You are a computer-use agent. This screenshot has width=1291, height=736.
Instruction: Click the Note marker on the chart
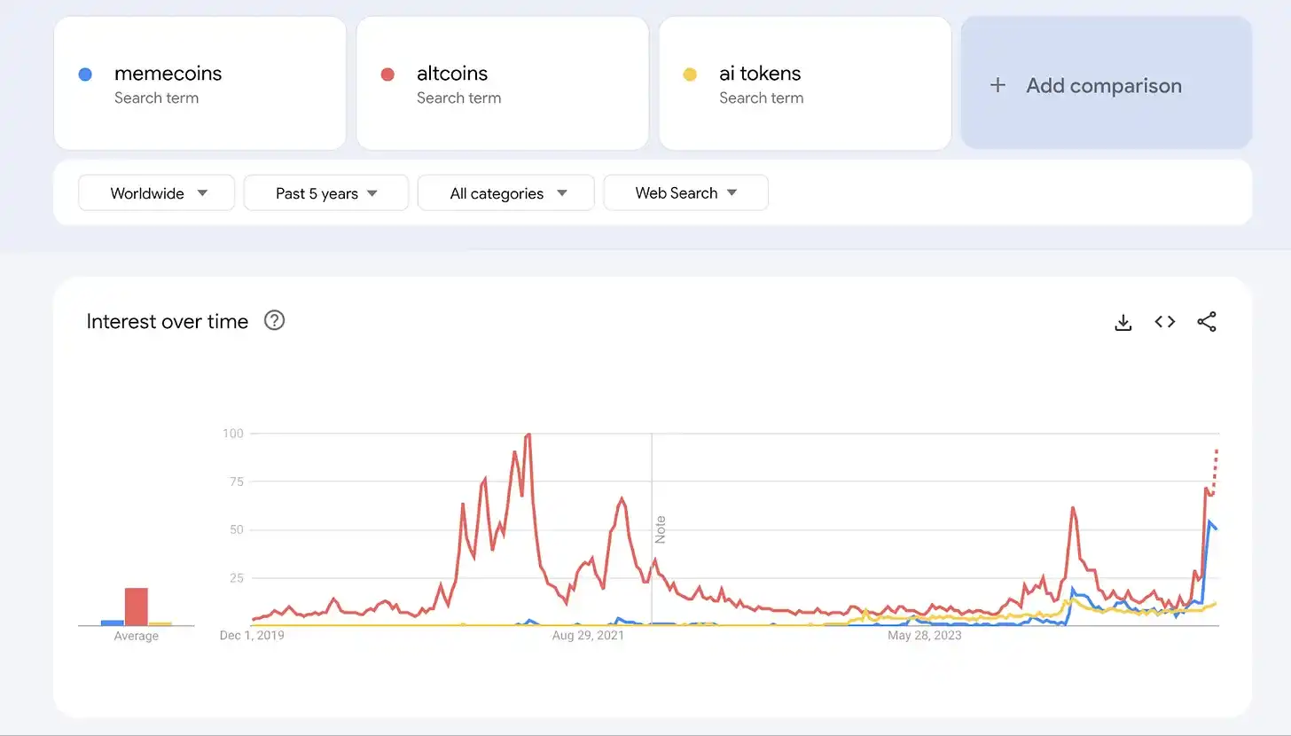coord(660,529)
